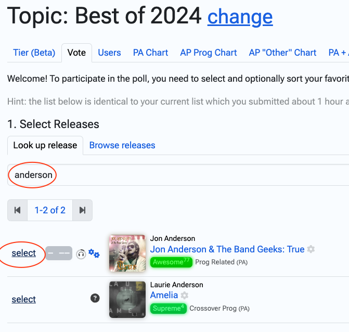Image resolution: width=349 pixels, height=332 pixels.
Task: Click gray gear icon next to Amelia title
Action: tap(184, 295)
